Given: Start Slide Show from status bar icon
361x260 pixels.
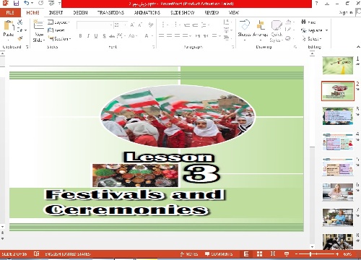Looking at the screenshot, I should click(287, 253).
